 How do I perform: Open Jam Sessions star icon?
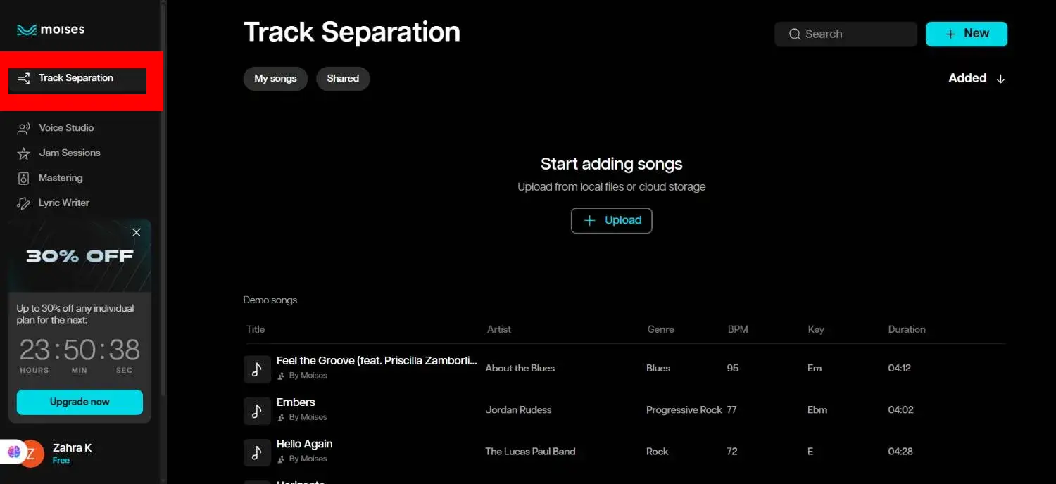24,153
